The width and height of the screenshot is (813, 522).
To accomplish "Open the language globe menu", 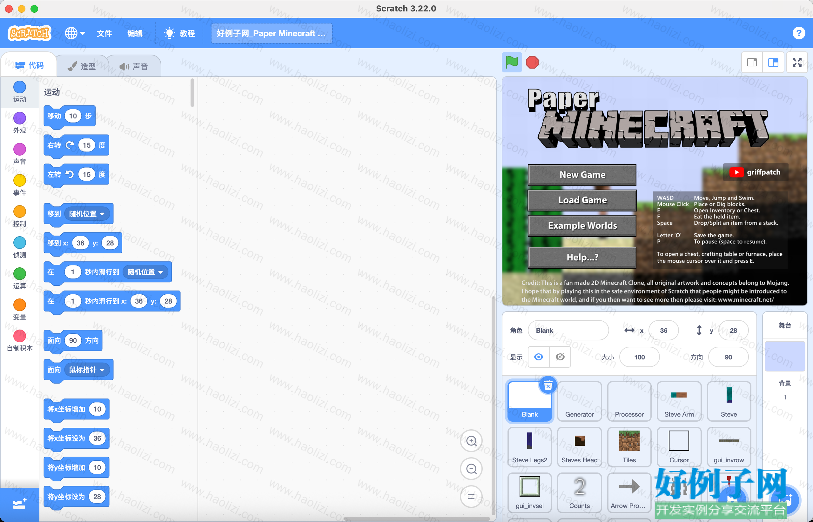I will coord(75,33).
